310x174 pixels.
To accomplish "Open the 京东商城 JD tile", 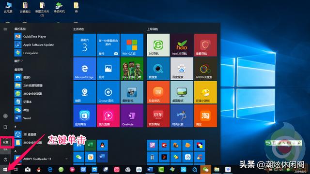I will tap(158, 116).
